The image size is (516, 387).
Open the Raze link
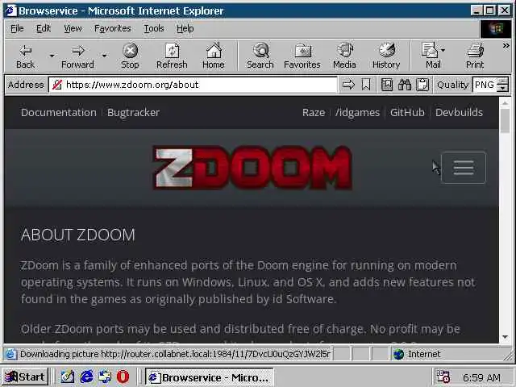point(314,113)
